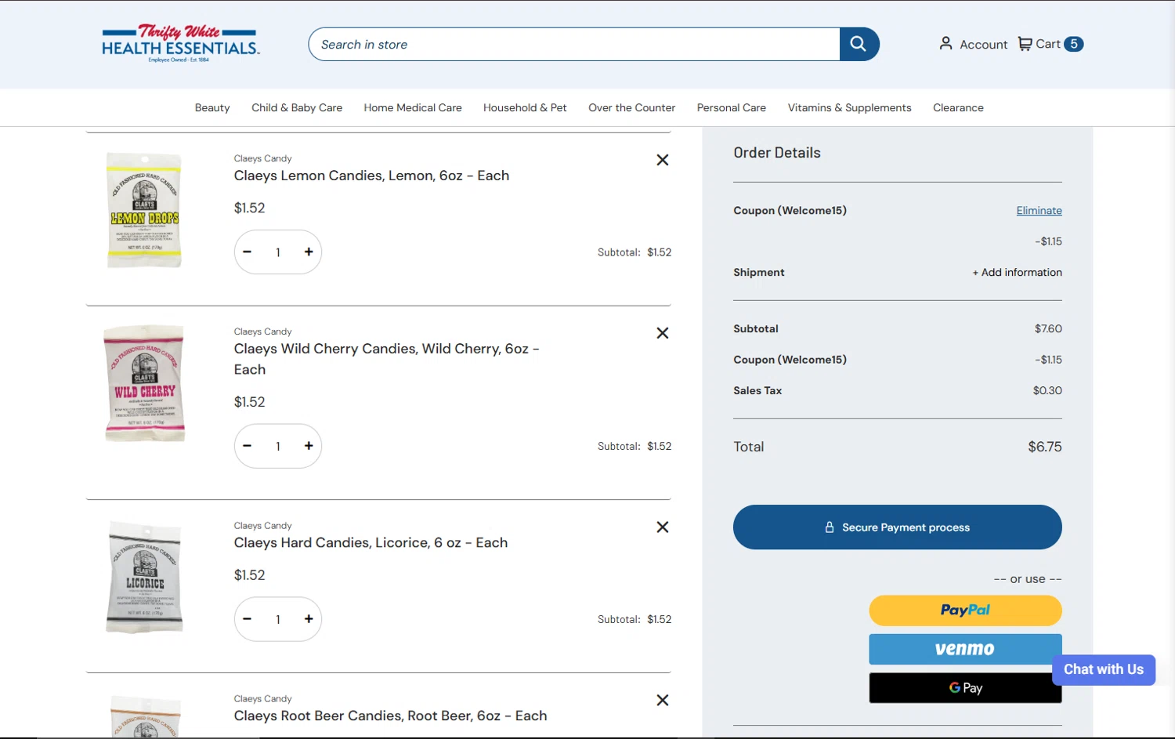1175x739 pixels.
Task: Click the Sales Tax amount $0.30
Action: [x=1047, y=390]
